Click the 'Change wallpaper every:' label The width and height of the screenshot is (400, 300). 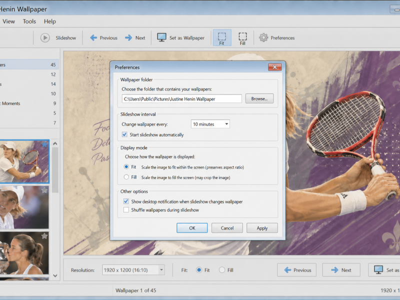(x=144, y=124)
